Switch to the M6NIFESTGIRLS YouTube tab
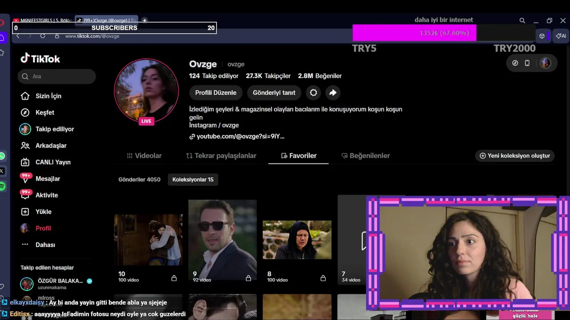The image size is (570, 320). pos(42,20)
